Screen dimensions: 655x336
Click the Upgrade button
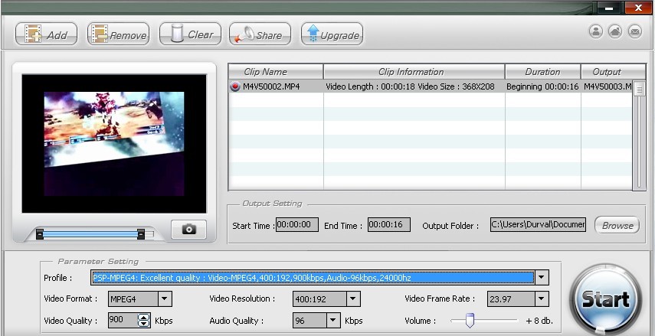(331, 34)
